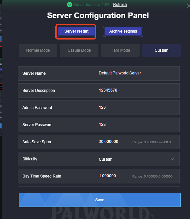This screenshot has width=190, height=219.
Task: Open Archive settings
Action: pos(123,31)
